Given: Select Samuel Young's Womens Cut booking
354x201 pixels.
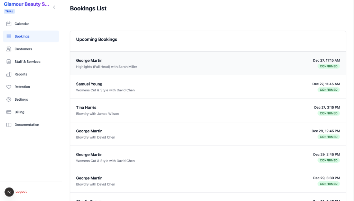Looking at the screenshot, I should click(x=208, y=87).
